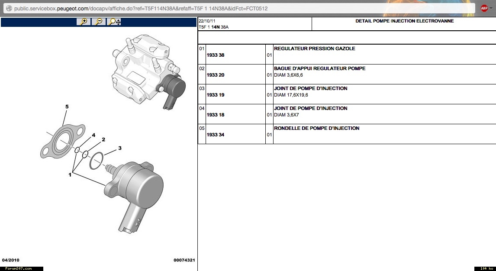
Task: Click the DIAM 3,6X6,6 dimension text
Action: pyautogui.click(x=288, y=75)
